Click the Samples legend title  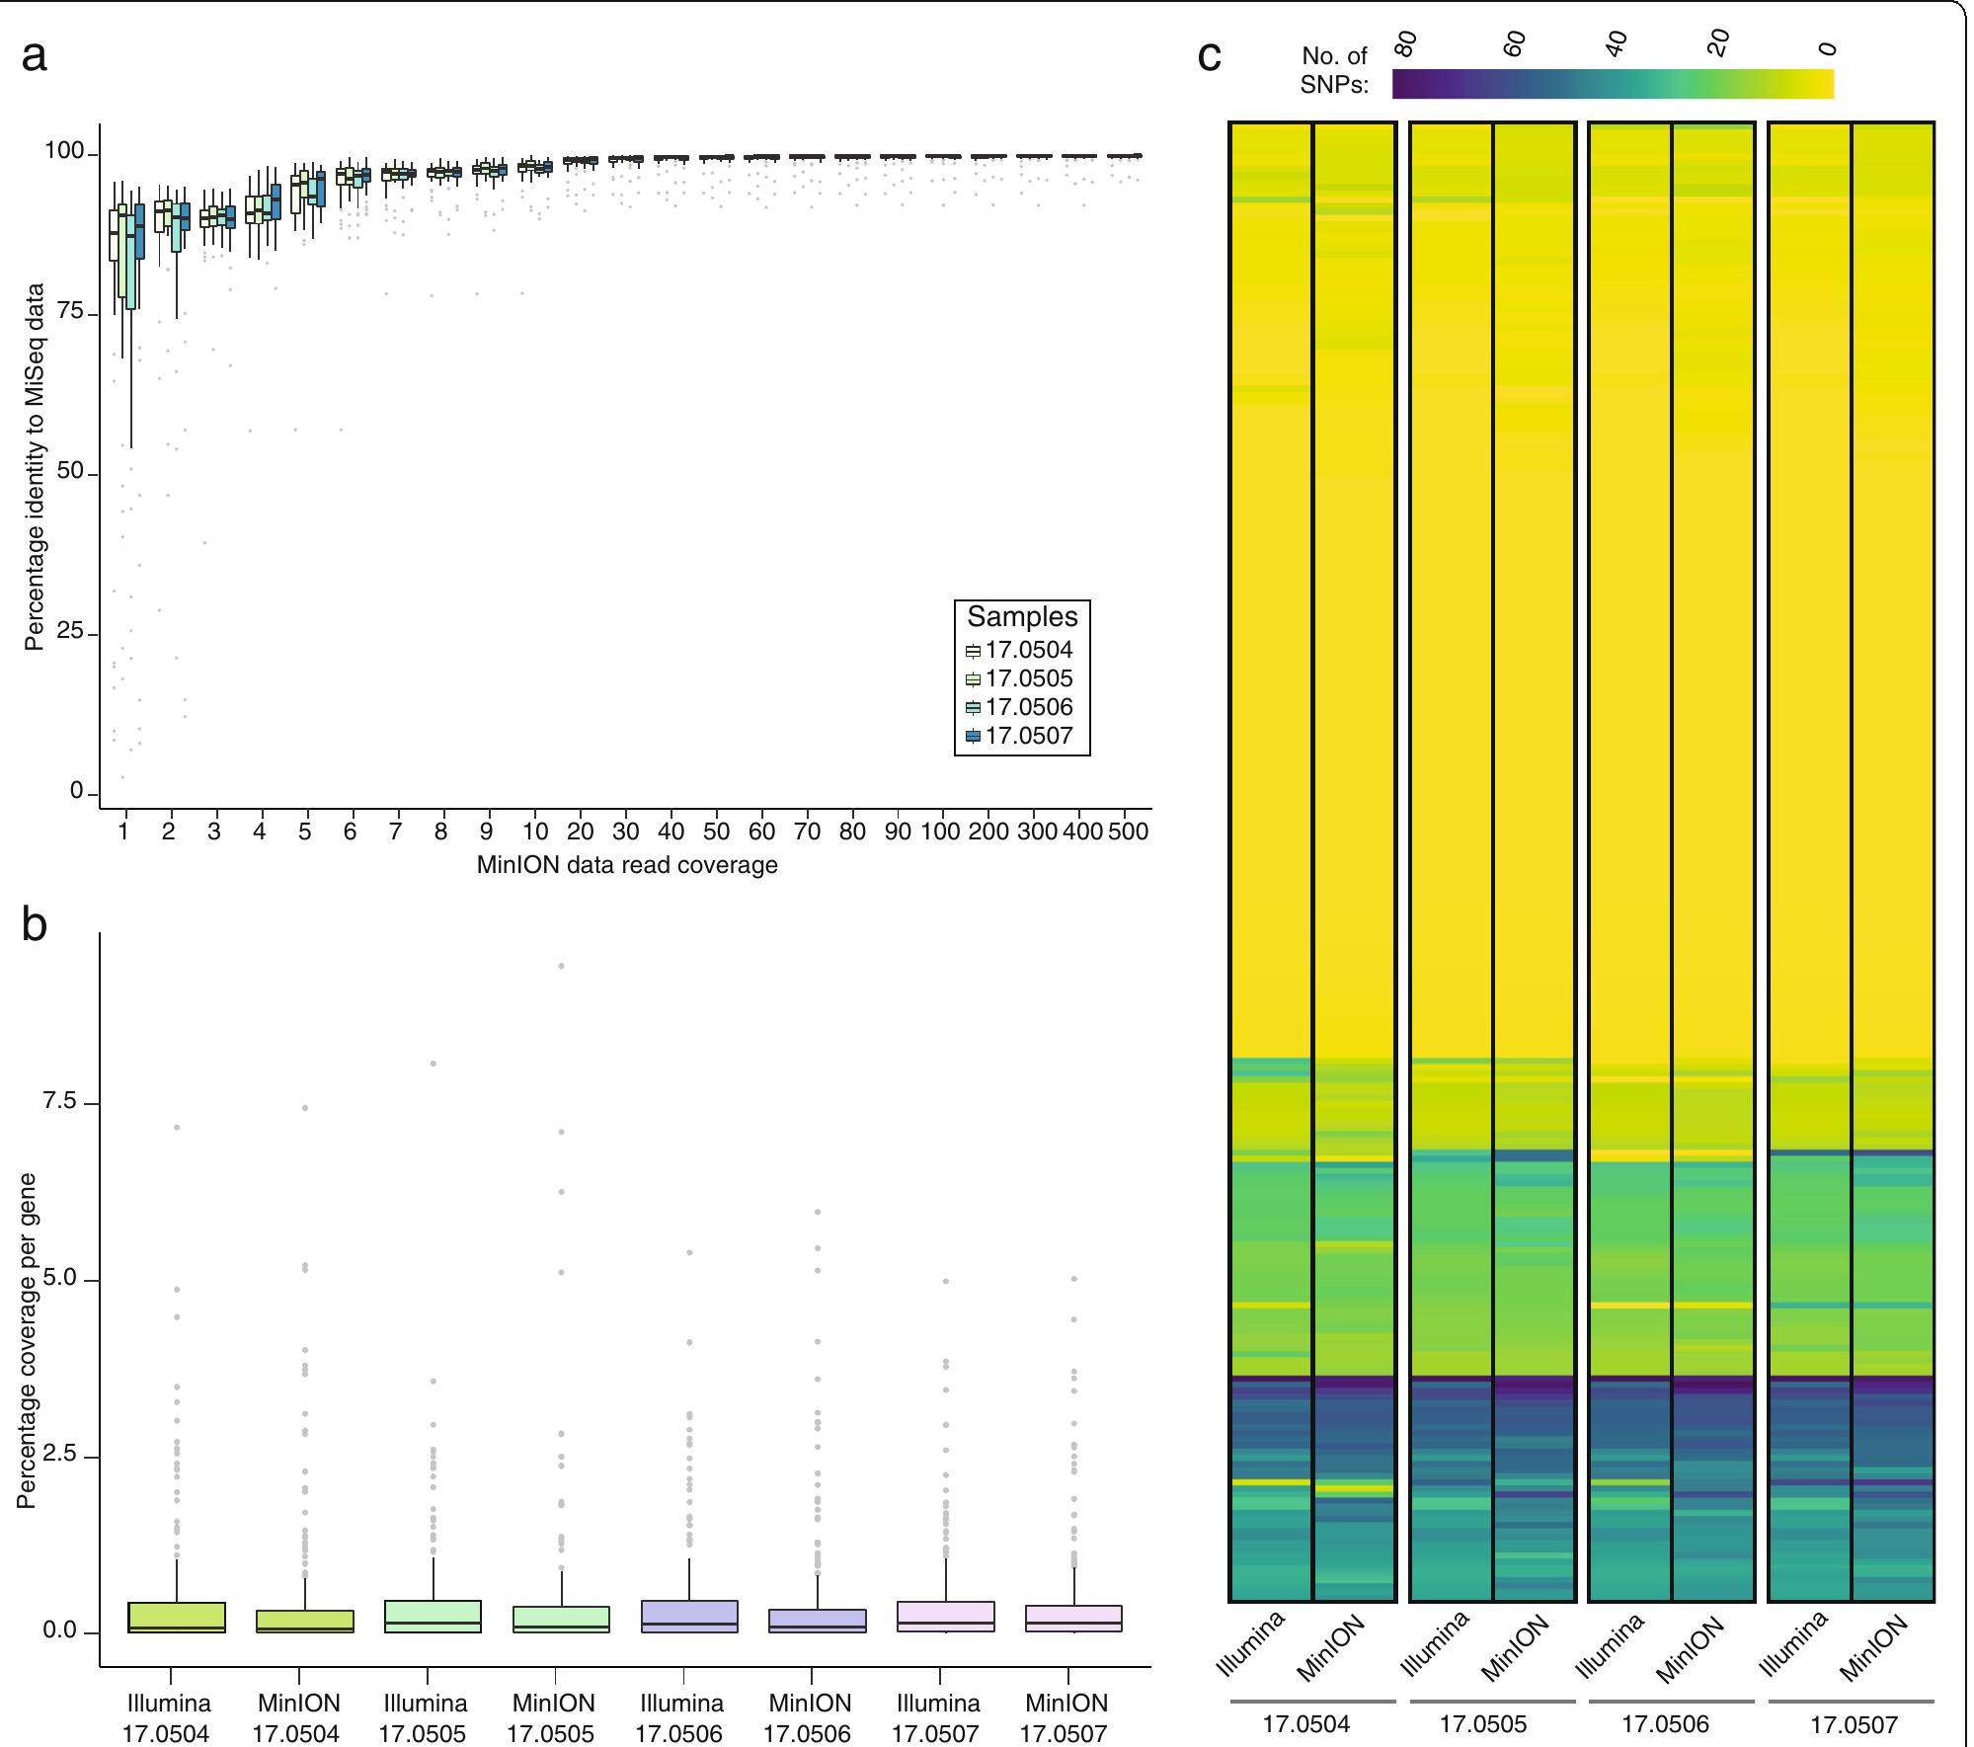coord(1022,617)
